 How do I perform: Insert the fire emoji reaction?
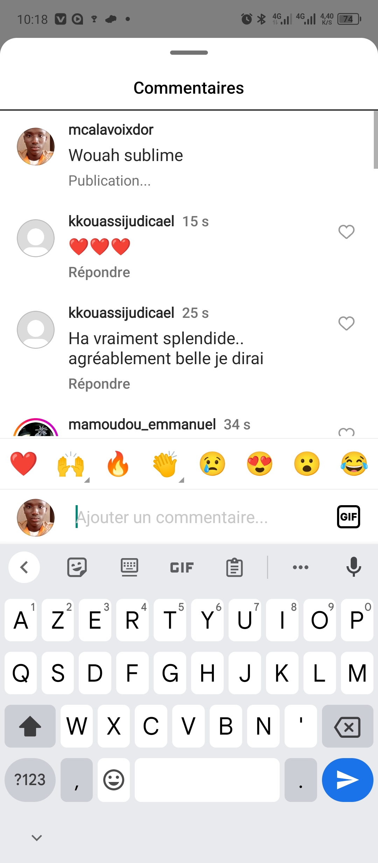point(118,464)
